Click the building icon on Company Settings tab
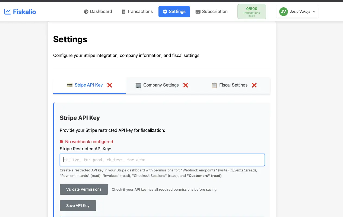This screenshot has width=343, height=217. (x=138, y=85)
